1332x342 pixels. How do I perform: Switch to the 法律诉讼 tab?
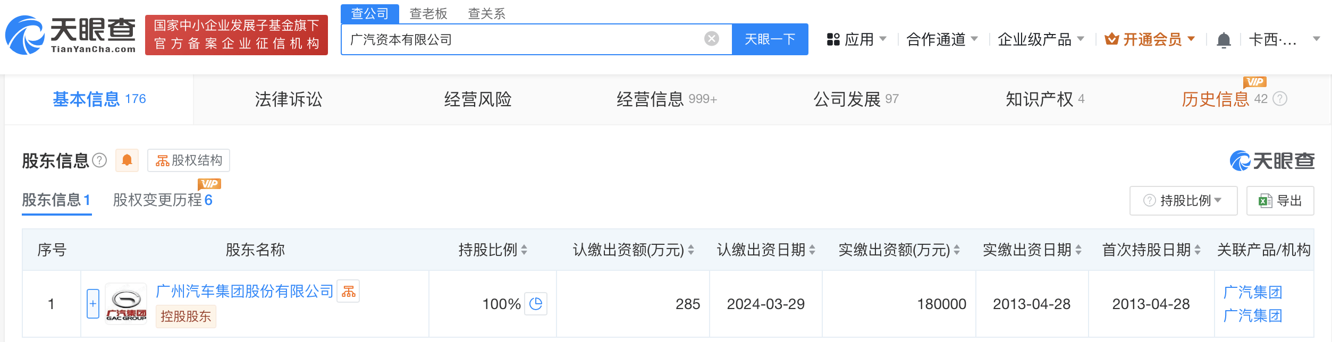[x=289, y=99]
